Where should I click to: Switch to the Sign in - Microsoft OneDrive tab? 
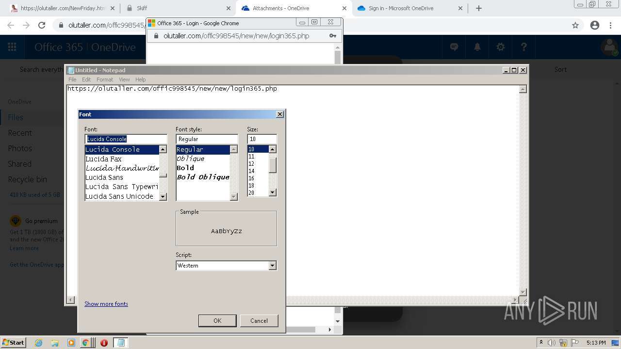coord(410,8)
